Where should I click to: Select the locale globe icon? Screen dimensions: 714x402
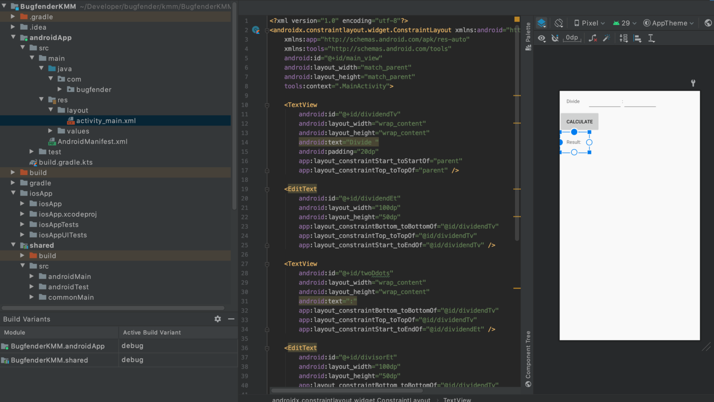pos(708,22)
